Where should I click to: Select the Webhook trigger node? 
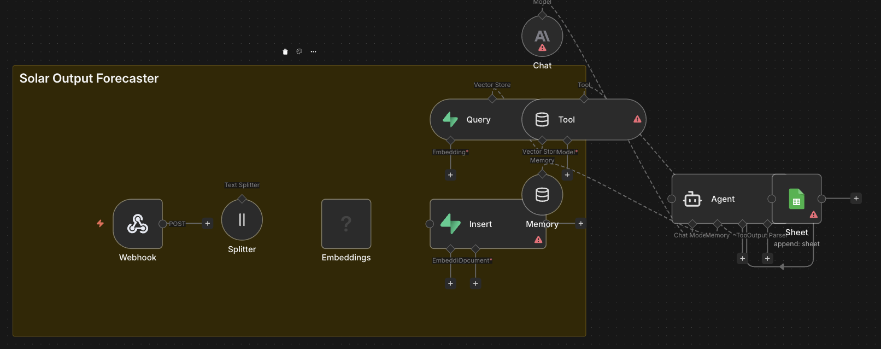(x=138, y=224)
